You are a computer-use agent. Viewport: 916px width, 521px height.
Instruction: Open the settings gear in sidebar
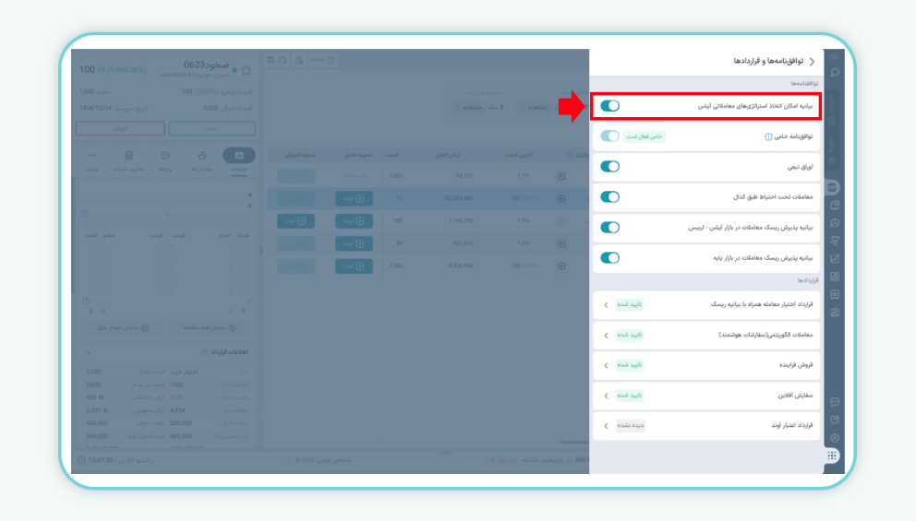(835, 437)
